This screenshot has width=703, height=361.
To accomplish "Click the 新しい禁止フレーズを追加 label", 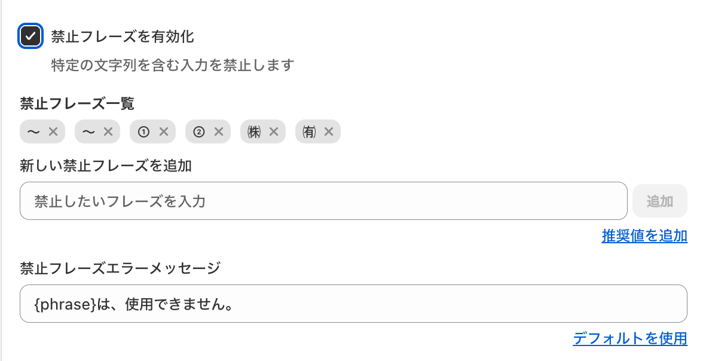I will [106, 166].
